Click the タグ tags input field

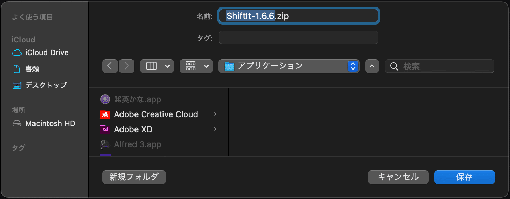point(298,38)
